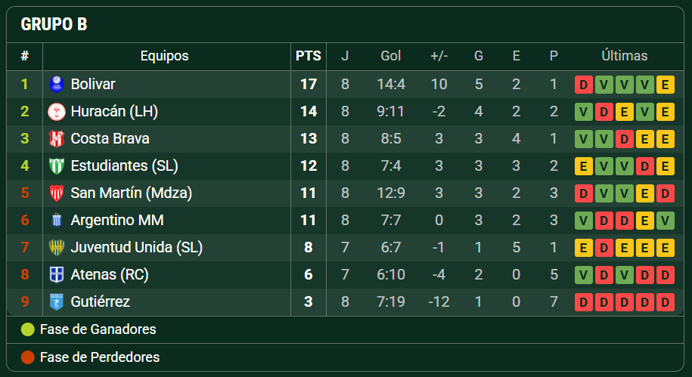Click the yellow-green Fase de Ganadores legend dot
692x377 pixels.
(27, 329)
